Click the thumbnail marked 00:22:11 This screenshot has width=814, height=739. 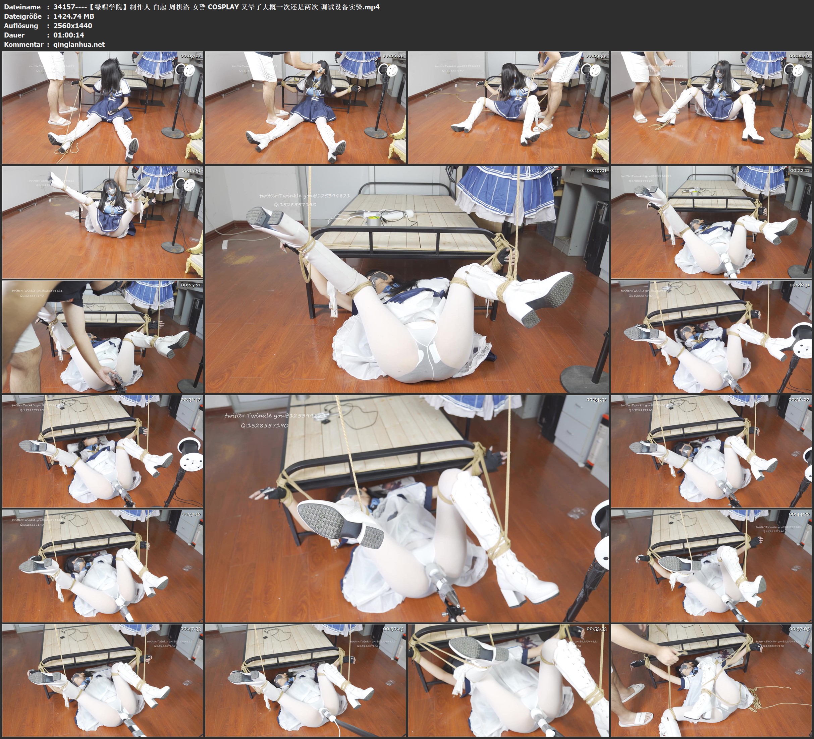coord(711,222)
